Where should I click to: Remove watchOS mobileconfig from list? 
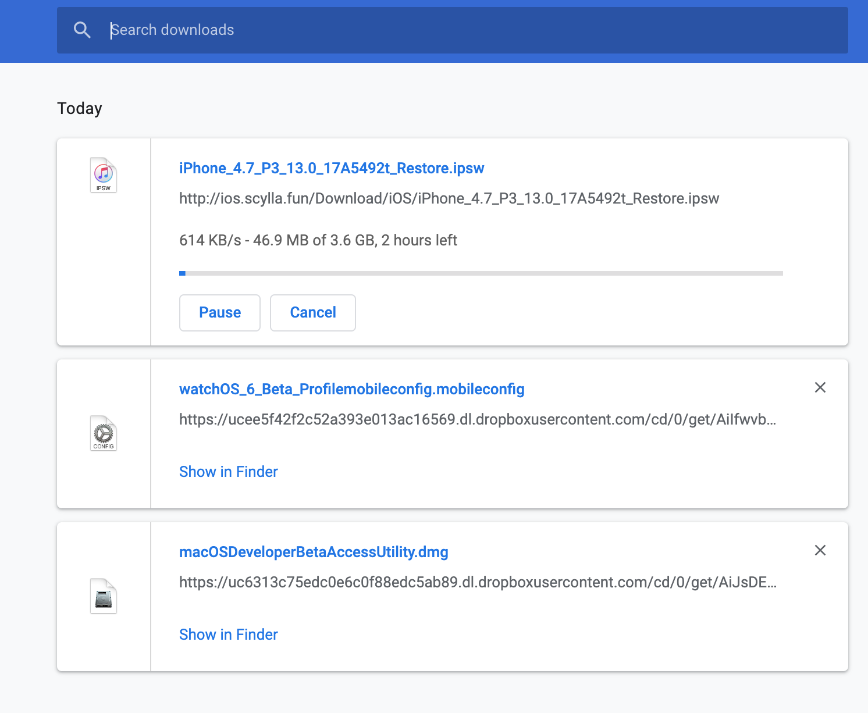click(x=820, y=387)
